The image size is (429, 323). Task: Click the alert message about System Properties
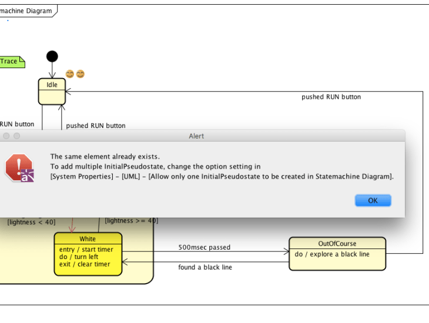(222, 176)
